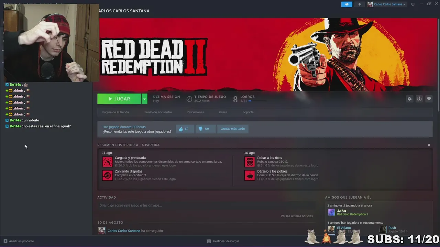The width and height of the screenshot is (440, 247).
Task: Open the Soporte tab
Action: pos(248,112)
